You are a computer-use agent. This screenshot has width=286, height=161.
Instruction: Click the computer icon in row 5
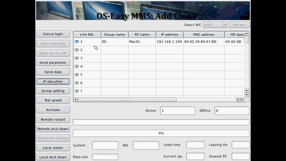(x=76, y=75)
